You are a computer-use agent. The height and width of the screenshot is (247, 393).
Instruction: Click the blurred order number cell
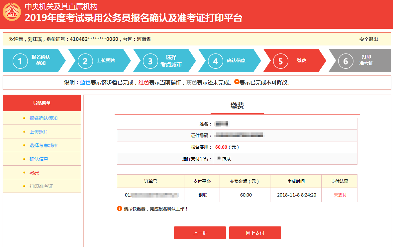click(150, 195)
